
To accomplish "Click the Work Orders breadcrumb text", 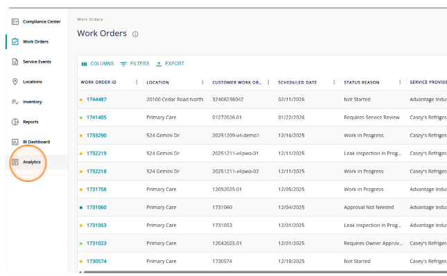I will 90,19.
